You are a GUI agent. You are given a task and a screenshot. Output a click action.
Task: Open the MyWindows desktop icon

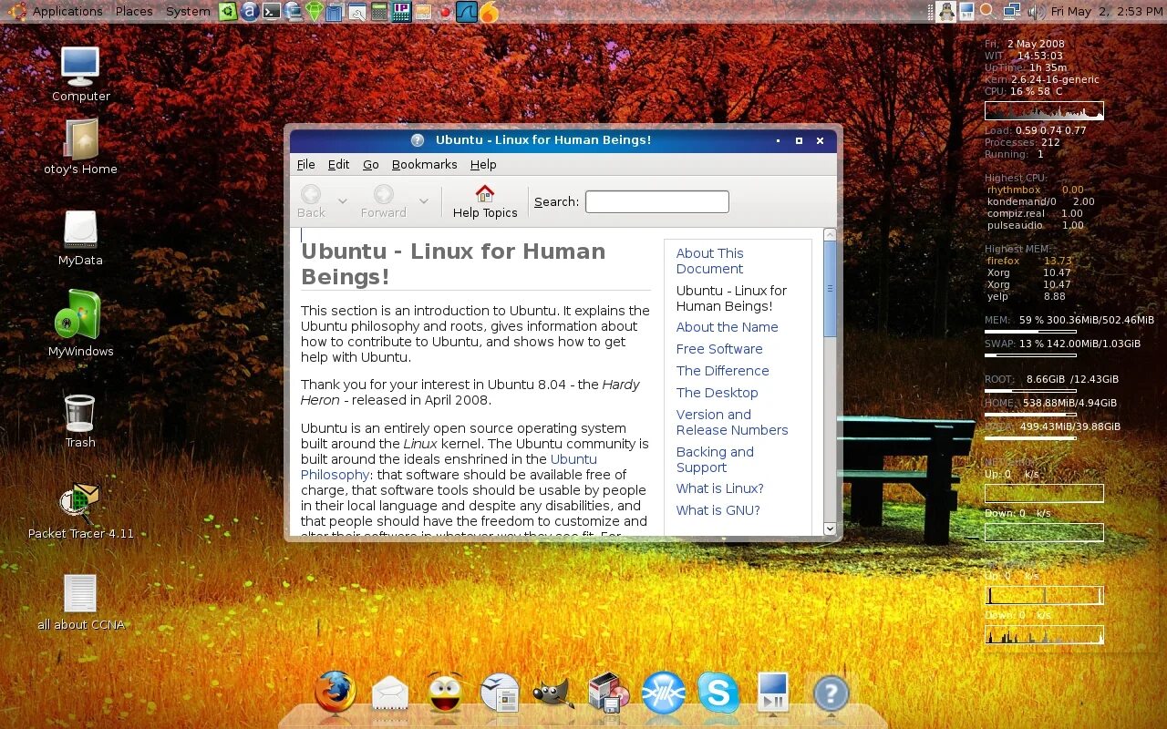point(77,315)
